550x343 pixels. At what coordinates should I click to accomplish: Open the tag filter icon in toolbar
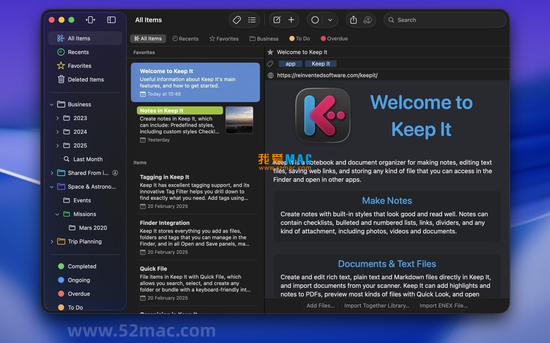point(236,19)
